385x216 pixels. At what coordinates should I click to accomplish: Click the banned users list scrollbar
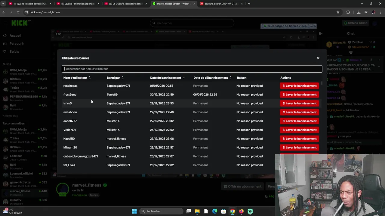coord(322,83)
